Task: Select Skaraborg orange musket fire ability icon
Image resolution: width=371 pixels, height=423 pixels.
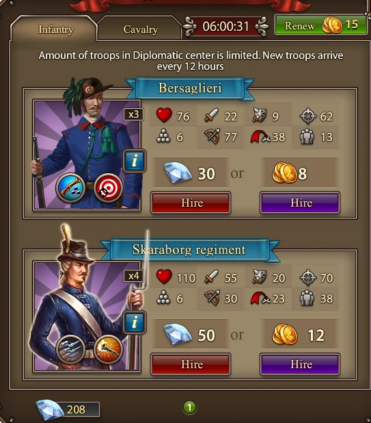Action: [108, 349]
